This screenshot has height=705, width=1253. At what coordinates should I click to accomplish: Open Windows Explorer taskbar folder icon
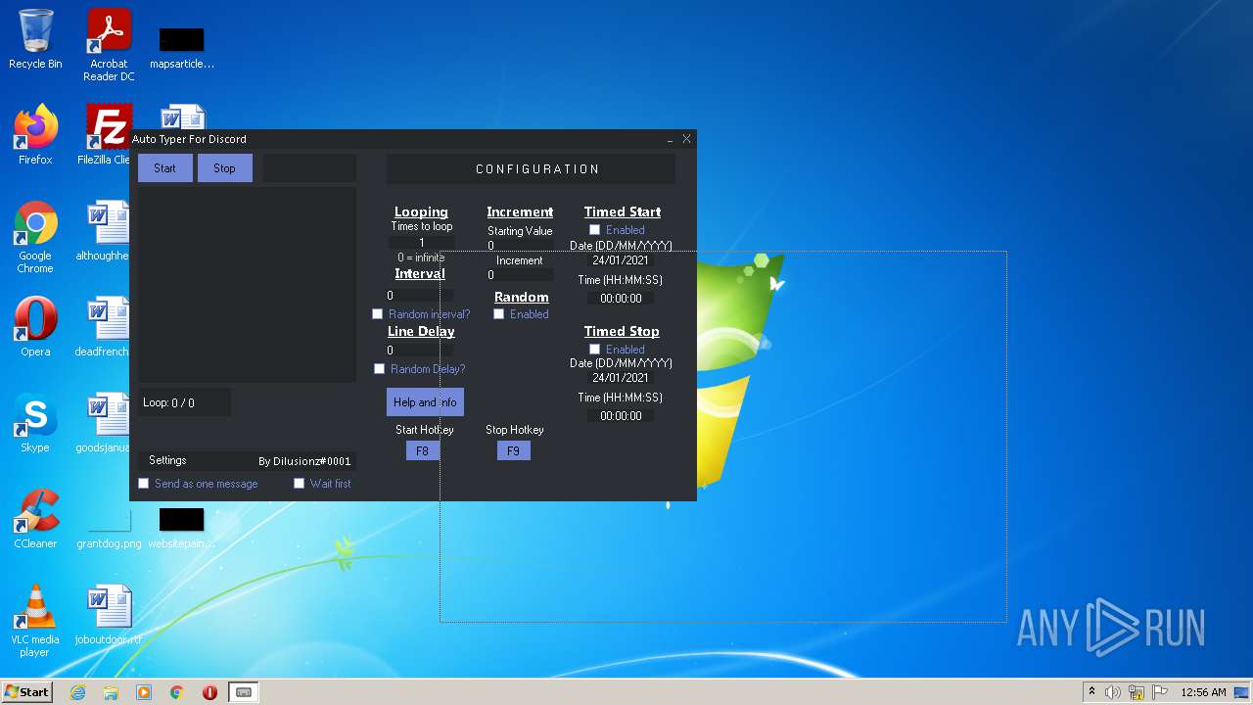point(111,692)
